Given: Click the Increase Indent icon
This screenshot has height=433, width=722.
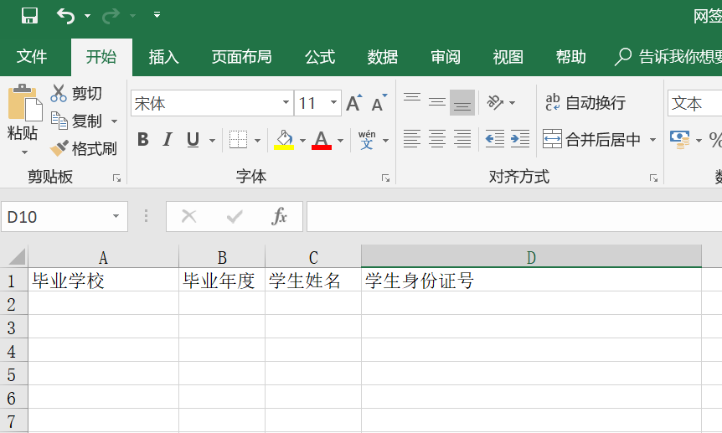Looking at the screenshot, I should [x=520, y=139].
